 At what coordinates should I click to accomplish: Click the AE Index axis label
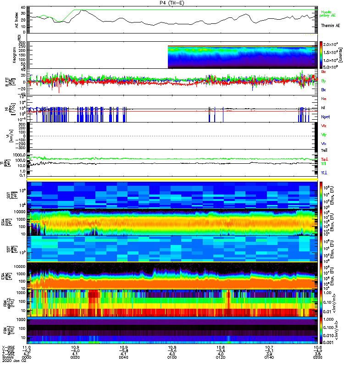[17, 20]
